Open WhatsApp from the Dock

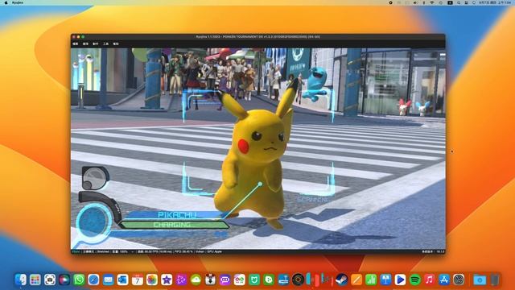[79, 280]
